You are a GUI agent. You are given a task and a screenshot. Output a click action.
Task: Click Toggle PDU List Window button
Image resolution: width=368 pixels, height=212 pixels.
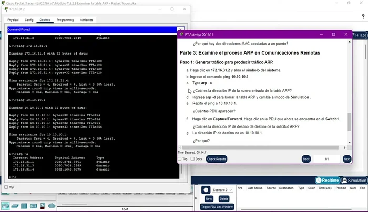217,207
